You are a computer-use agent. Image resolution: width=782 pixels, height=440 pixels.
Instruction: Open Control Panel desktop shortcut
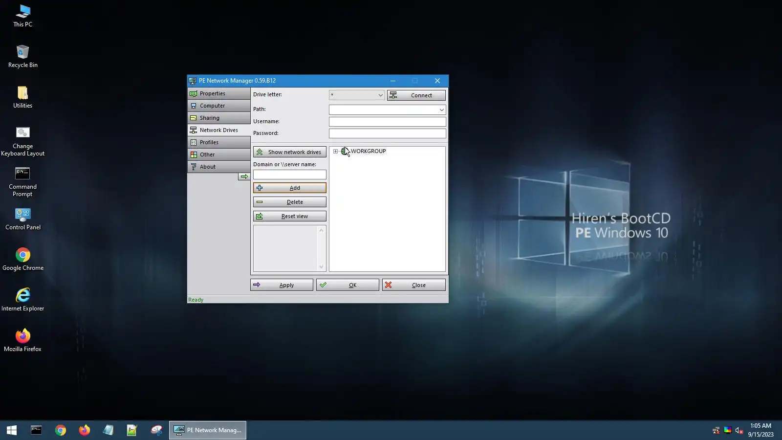22,219
